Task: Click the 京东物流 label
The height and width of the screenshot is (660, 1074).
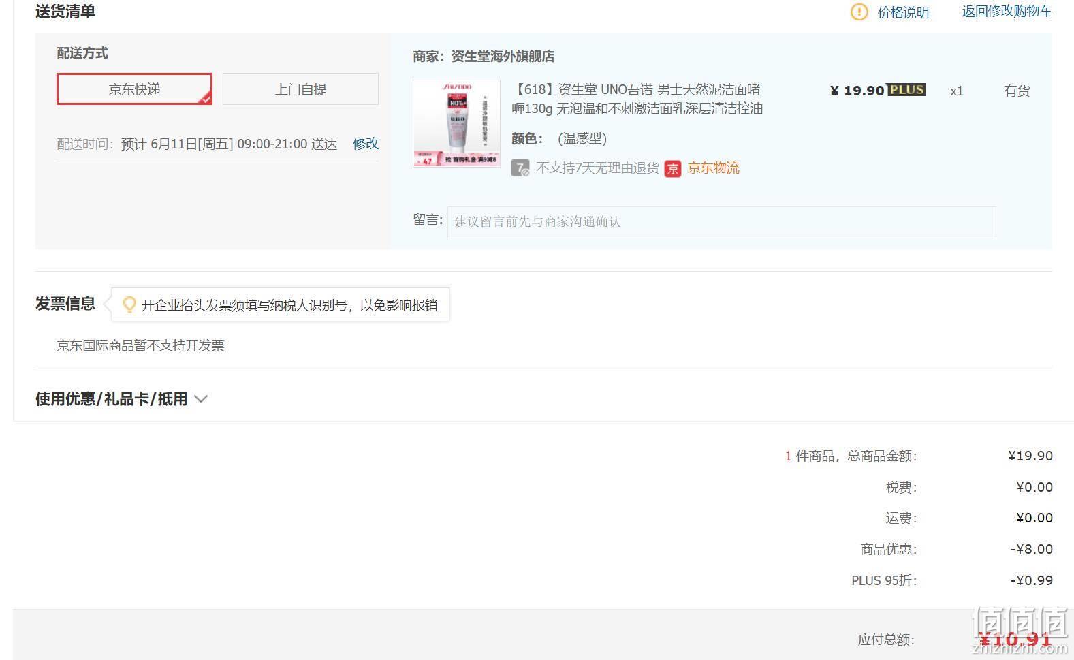Action: 713,168
